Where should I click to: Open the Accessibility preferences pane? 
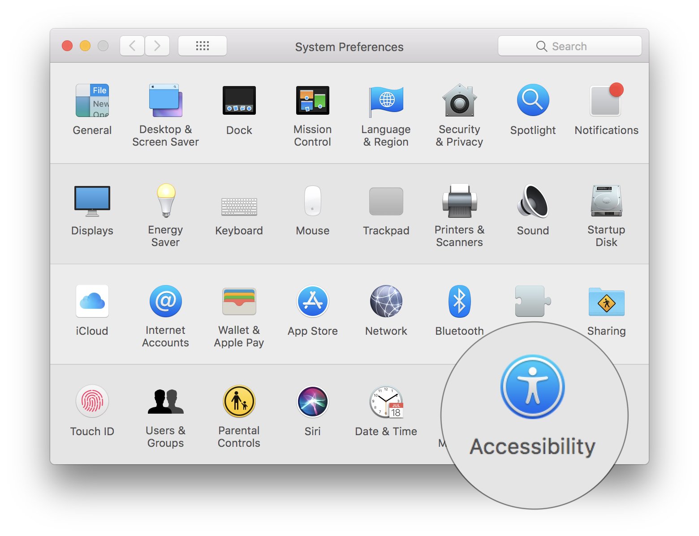pyautogui.click(x=532, y=388)
